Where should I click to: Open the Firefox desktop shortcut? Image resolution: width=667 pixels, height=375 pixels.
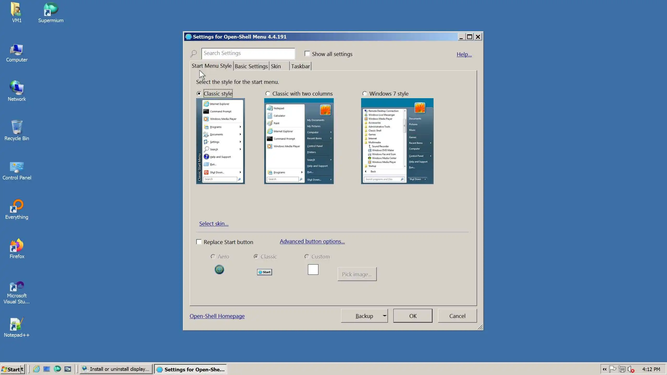pos(17,246)
